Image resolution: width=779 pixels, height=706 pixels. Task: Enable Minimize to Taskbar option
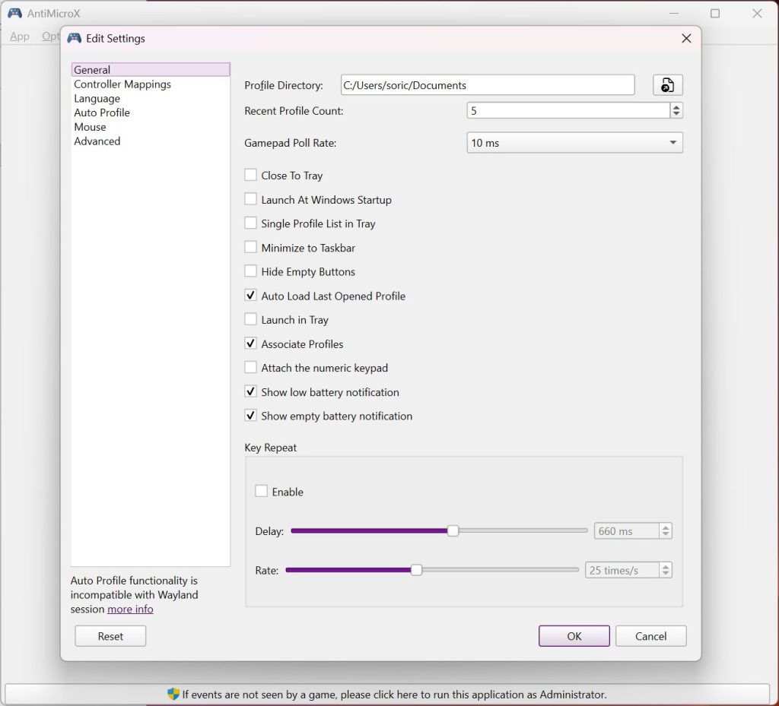[x=250, y=247]
